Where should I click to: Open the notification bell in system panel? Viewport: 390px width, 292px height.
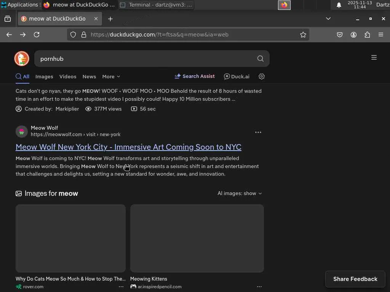[x=339, y=5]
